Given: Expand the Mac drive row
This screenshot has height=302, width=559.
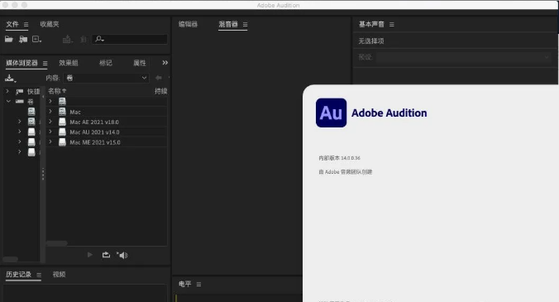Looking at the screenshot, I should coord(50,112).
